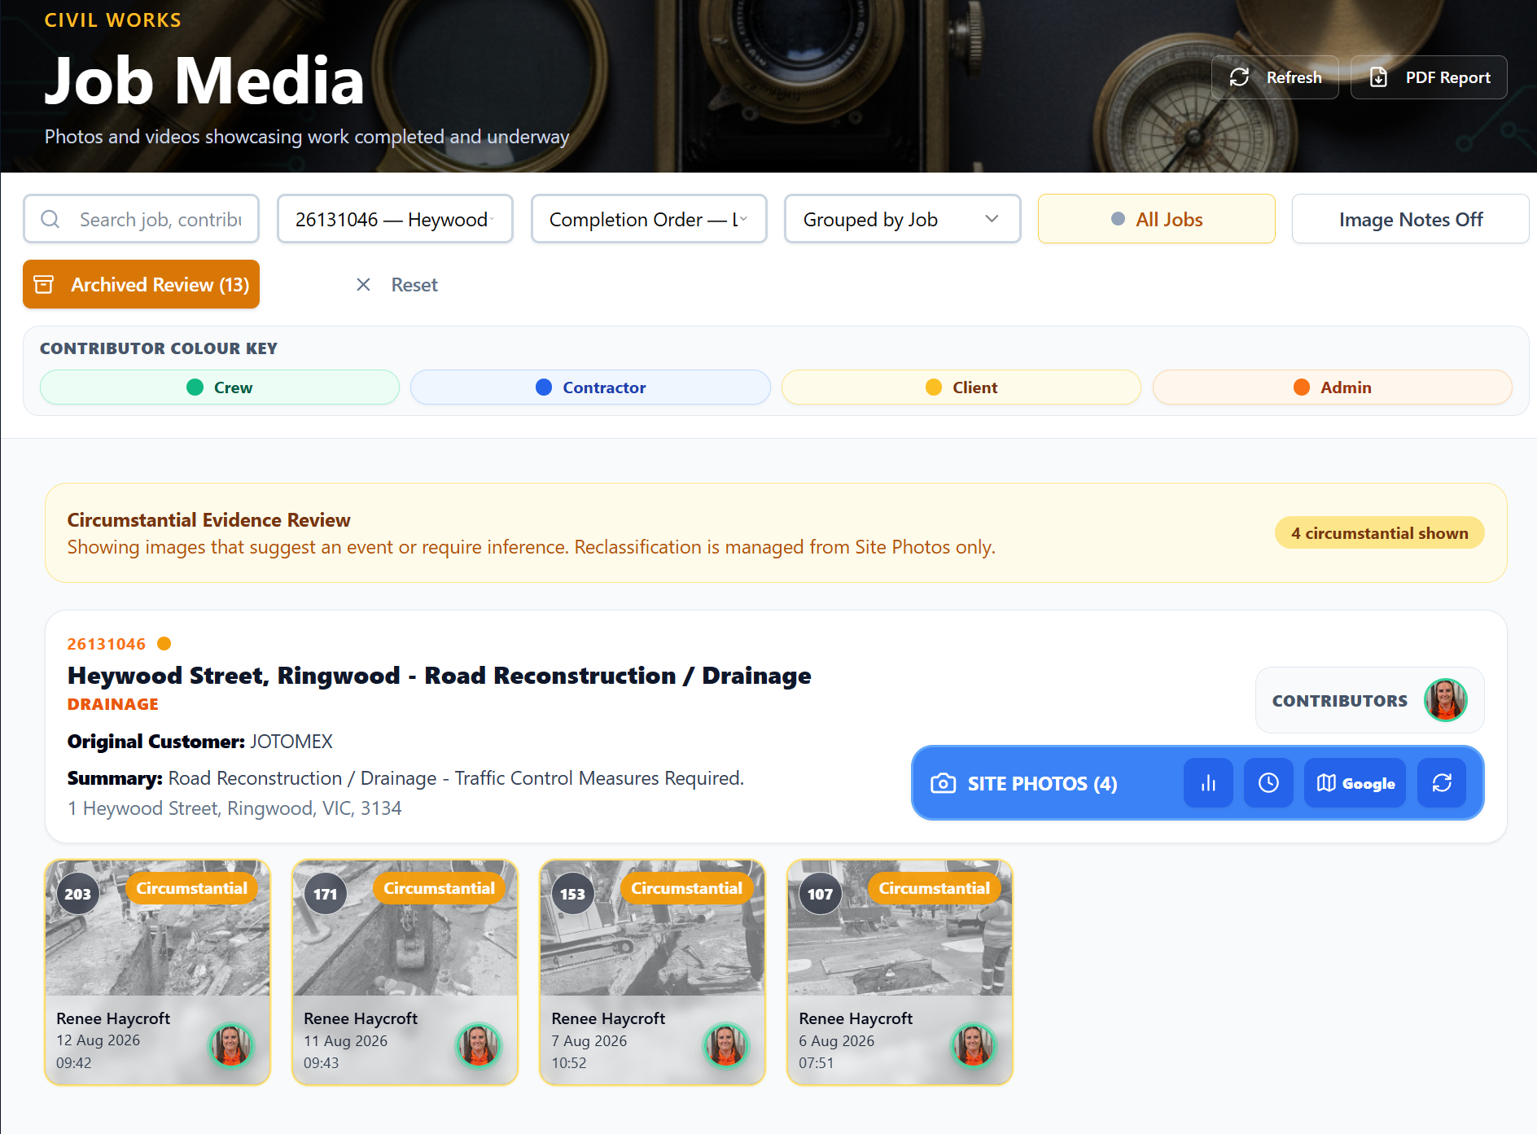
Task: Focus the search job input field
Action: coord(142,219)
